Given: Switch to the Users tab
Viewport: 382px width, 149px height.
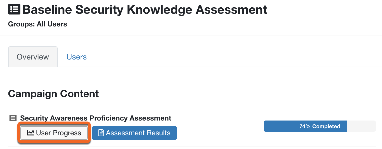Looking at the screenshot, I should point(77,57).
